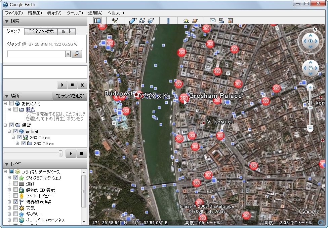Open the 表示(V) menu
The width and height of the screenshot is (328, 228).
point(54,13)
